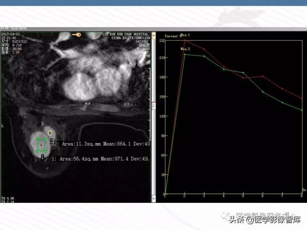The width and height of the screenshot is (307, 230).
Task: Select the small yellow circular ROI 2
Action: coord(50,133)
